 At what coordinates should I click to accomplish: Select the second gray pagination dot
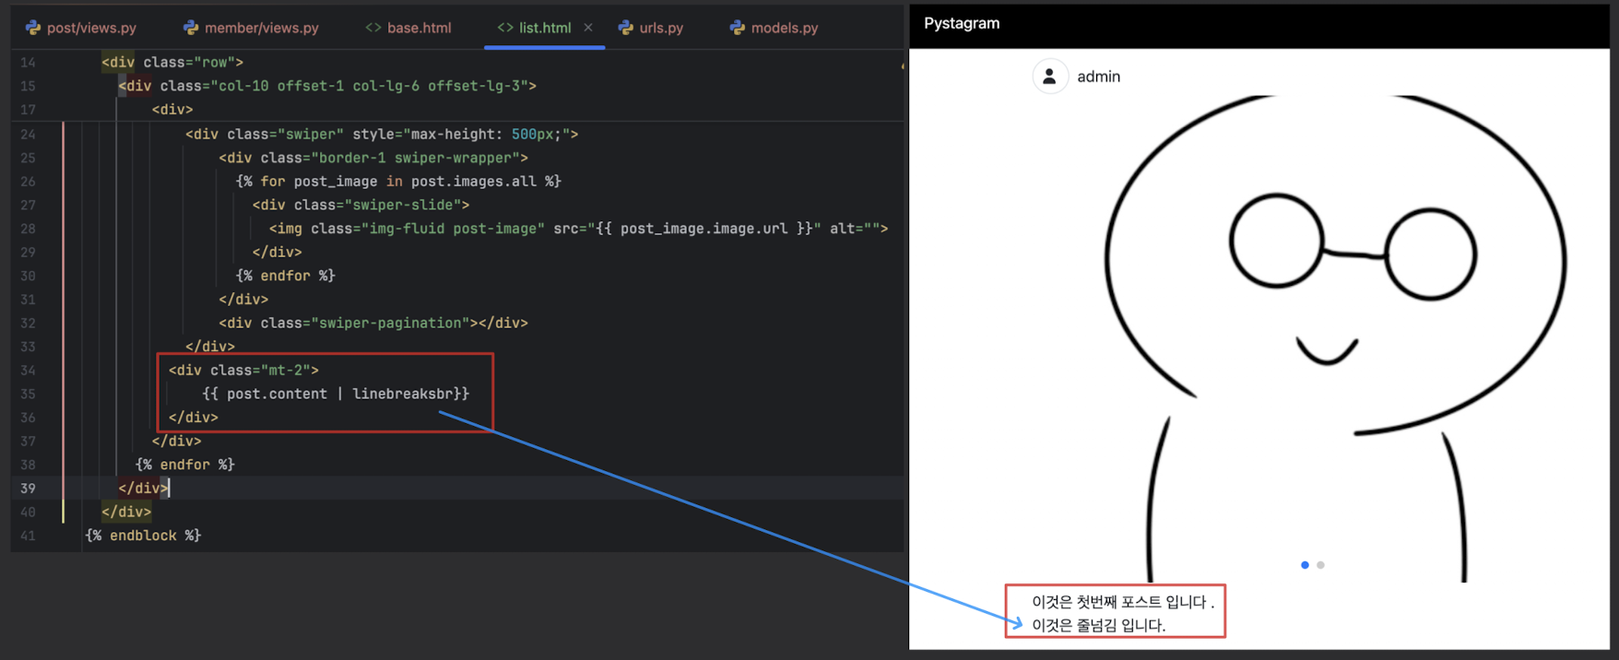click(1321, 565)
